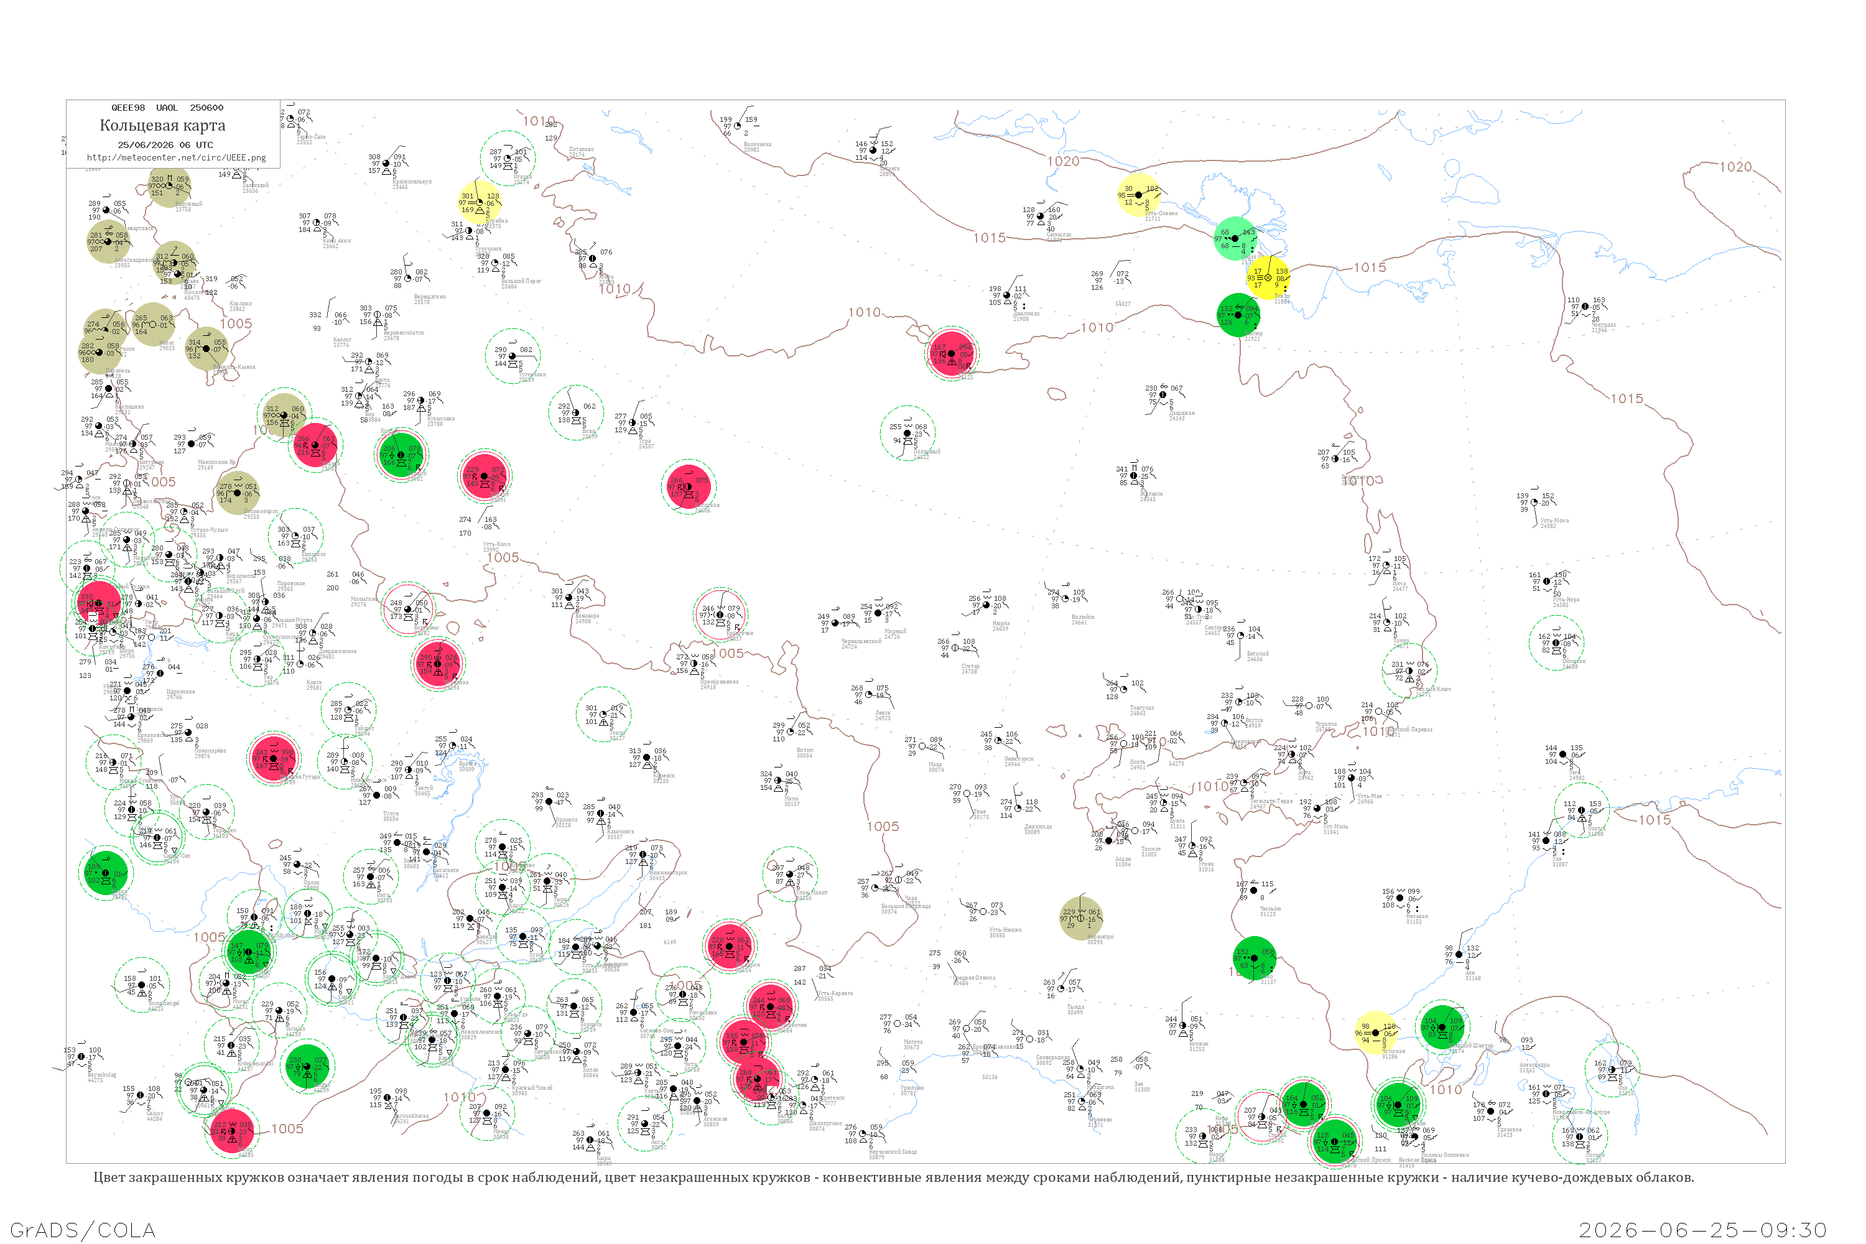Click the station label "Напас"

click(x=167, y=343)
